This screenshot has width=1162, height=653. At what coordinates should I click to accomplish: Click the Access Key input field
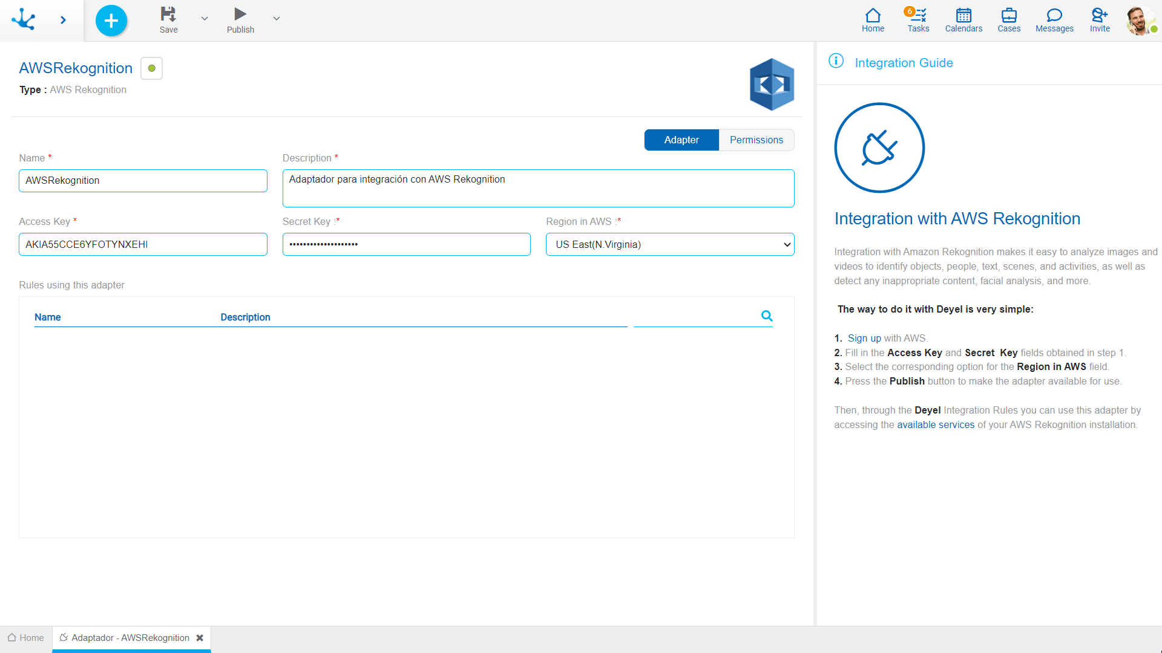click(x=143, y=244)
